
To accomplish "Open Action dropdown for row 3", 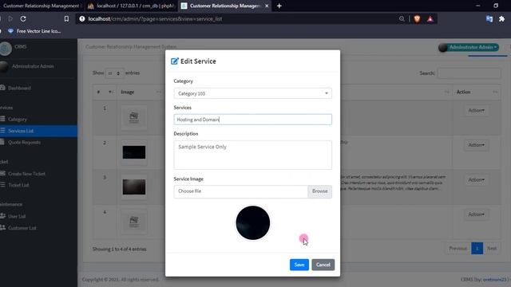I will coord(476,179).
